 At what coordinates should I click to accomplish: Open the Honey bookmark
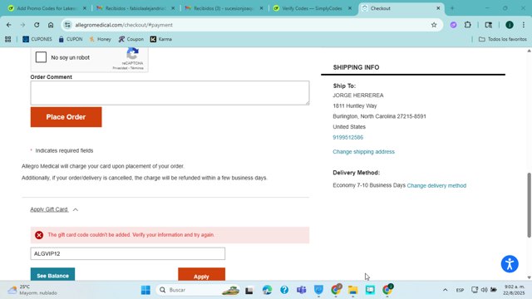pyautogui.click(x=100, y=39)
